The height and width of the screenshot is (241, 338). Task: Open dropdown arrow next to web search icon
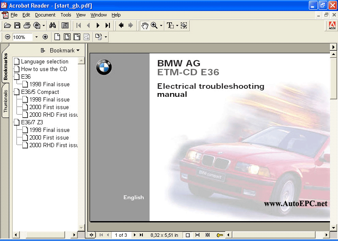tap(44, 25)
